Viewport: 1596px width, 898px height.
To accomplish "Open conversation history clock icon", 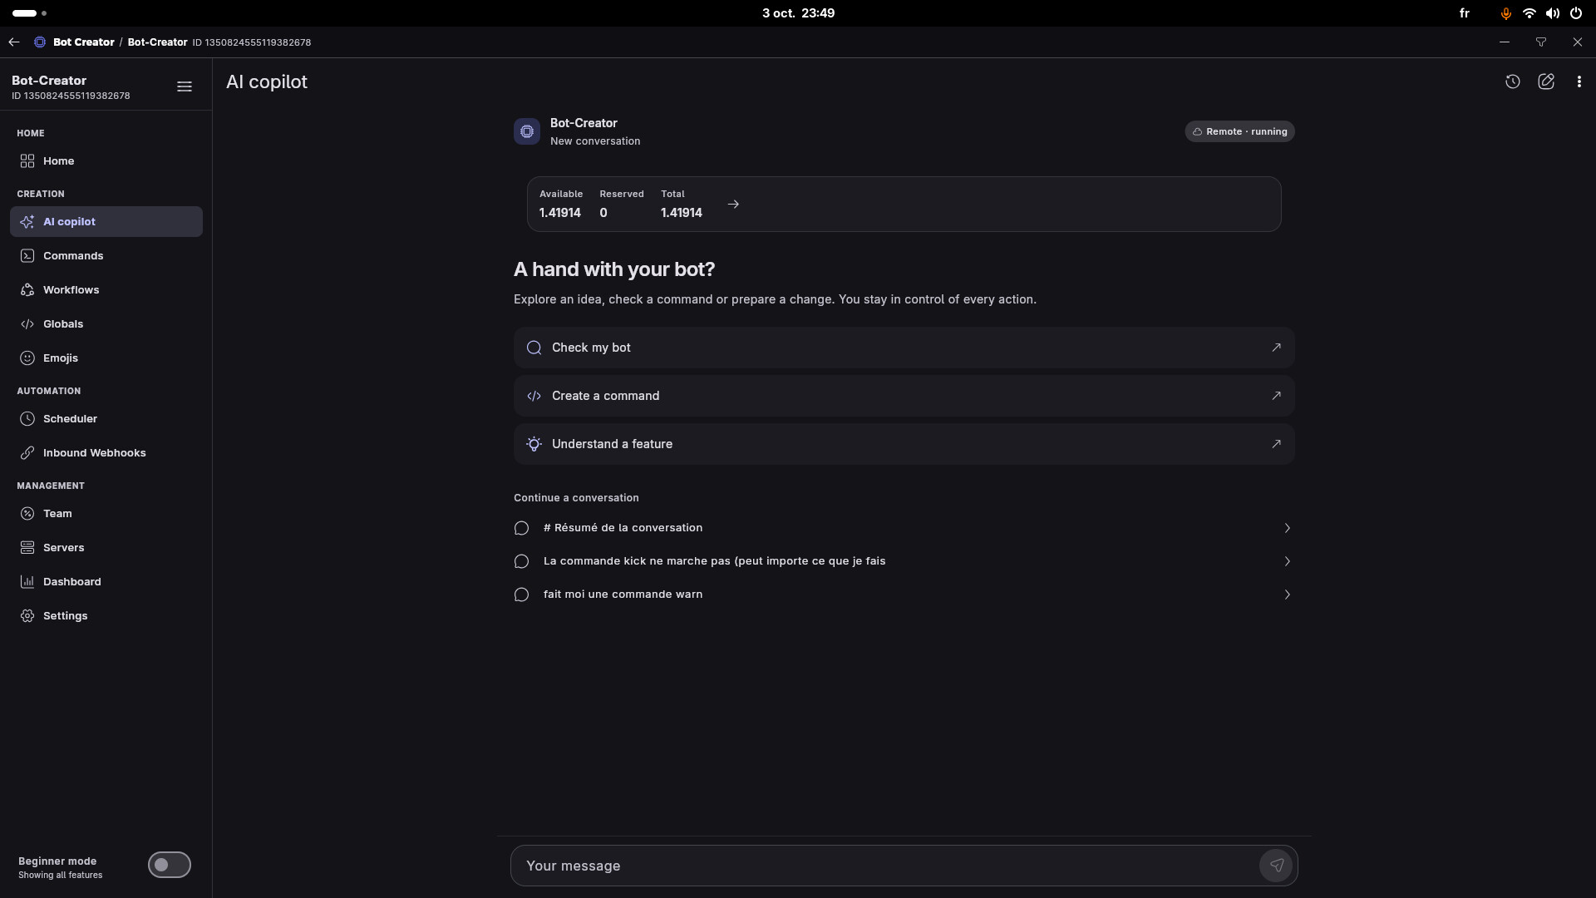I will [1512, 81].
